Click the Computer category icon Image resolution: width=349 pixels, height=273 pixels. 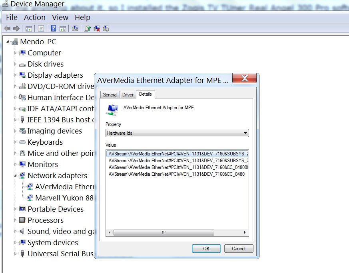click(x=22, y=53)
